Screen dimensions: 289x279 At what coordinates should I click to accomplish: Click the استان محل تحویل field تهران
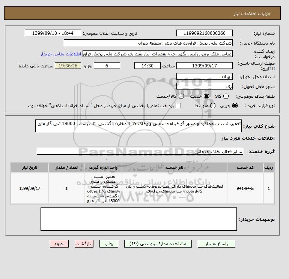(205, 76)
